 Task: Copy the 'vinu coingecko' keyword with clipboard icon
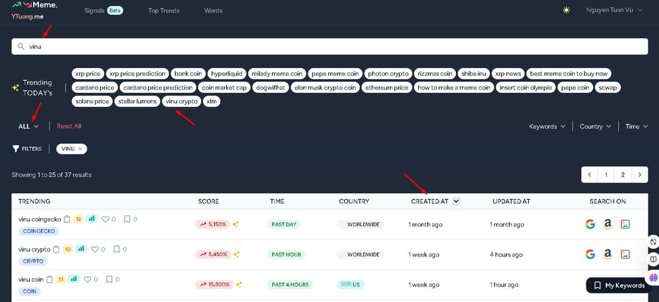[x=67, y=219]
